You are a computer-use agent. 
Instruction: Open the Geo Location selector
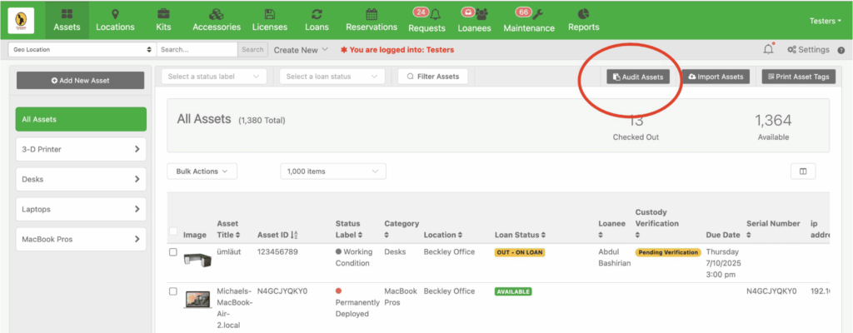[x=81, y=49]
